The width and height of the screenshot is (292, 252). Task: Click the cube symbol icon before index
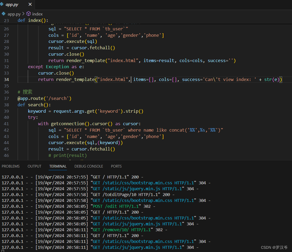click(x=29, y=14)
